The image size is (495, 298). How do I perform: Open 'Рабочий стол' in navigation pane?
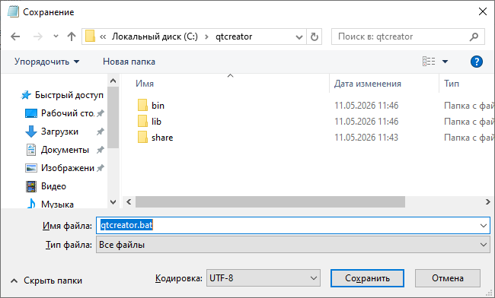point(65,113)
